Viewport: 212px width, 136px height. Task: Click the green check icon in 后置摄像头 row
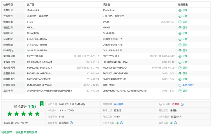click(180, 74)
